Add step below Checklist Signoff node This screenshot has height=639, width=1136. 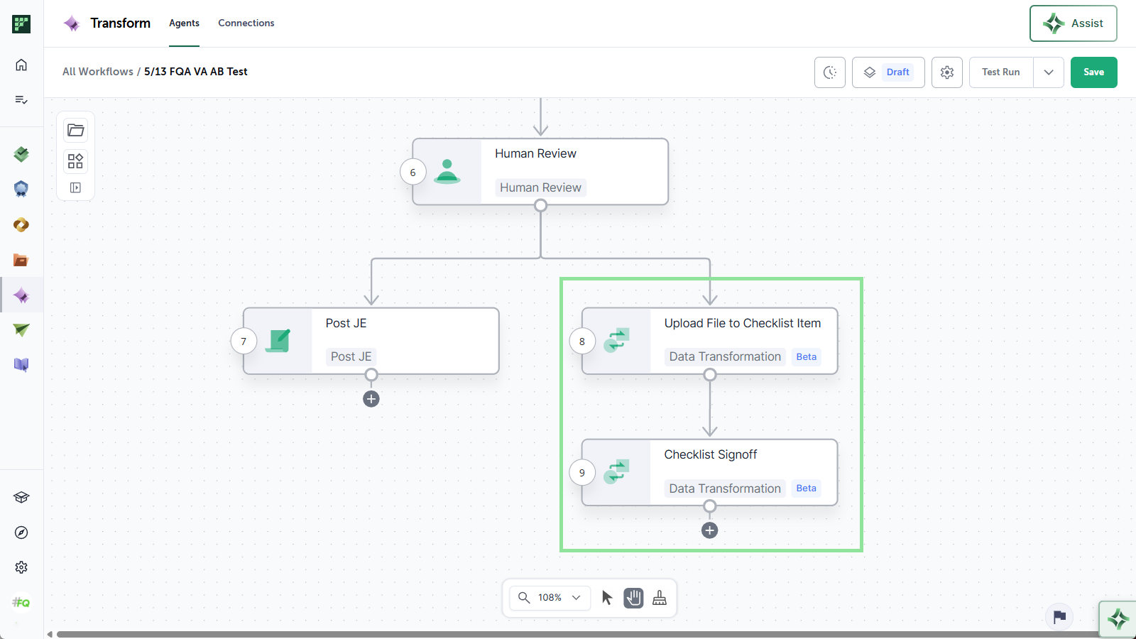(709, 530)
